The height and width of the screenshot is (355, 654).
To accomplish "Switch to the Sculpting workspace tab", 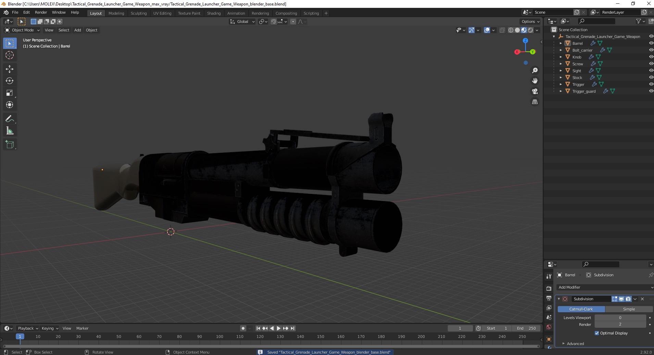I will [139, 13].
